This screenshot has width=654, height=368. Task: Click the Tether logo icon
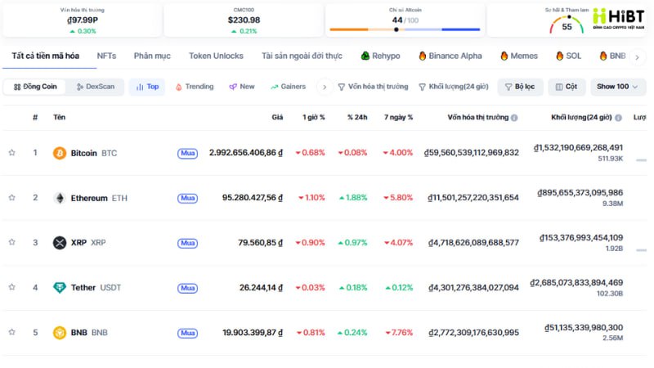pyautogui.click(x=60, y=288)
